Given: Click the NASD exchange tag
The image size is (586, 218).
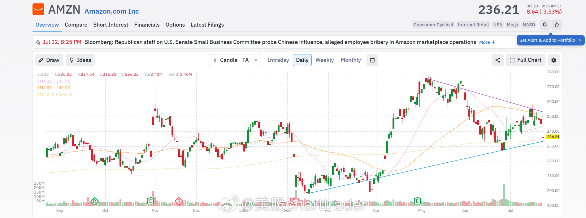Looking at the screenshot, I should pyautogui.click(x=529, y=25).
